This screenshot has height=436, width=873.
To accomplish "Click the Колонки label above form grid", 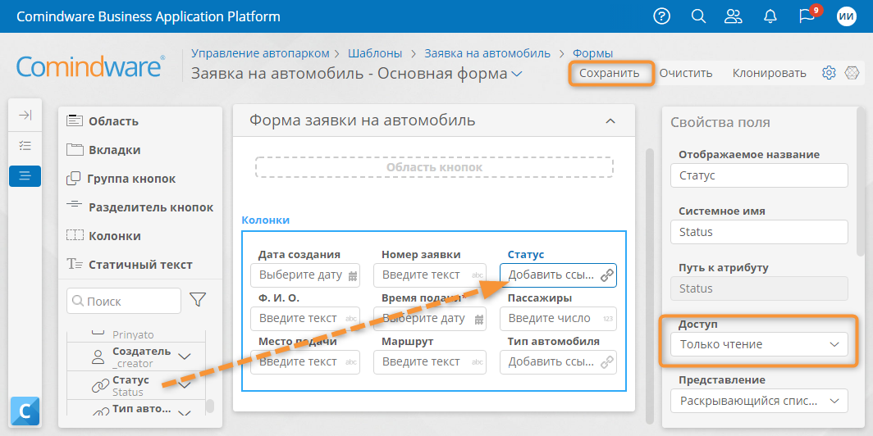I will click(x=266, y=220).
